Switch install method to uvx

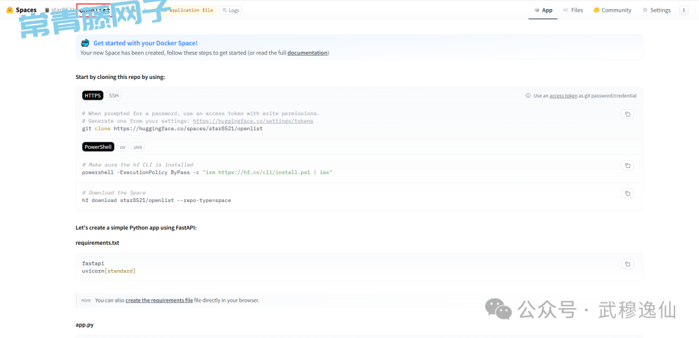tap(138, 147)
